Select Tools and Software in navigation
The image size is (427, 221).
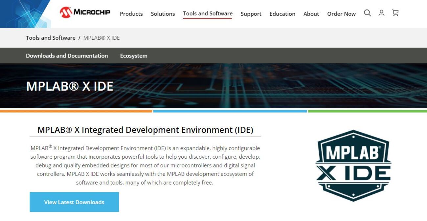[208, 14]
